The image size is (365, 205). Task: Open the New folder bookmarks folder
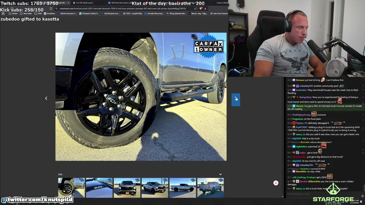point(26,13)
